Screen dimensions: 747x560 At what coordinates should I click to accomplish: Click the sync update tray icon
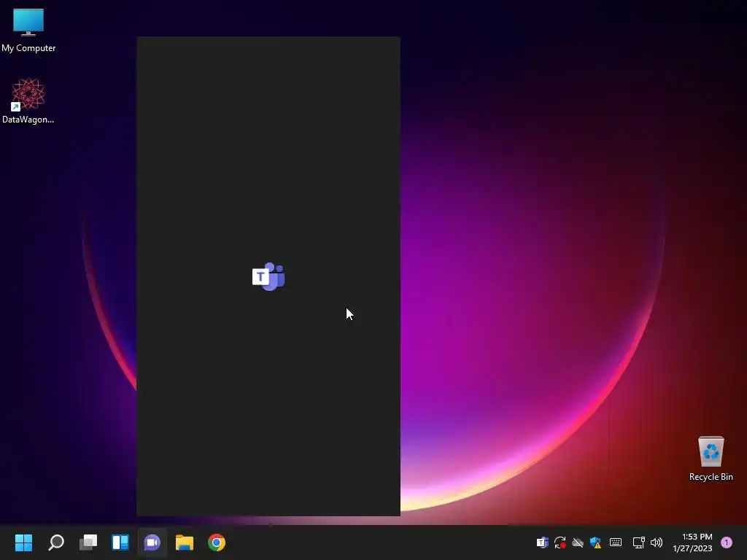point(560,542)
